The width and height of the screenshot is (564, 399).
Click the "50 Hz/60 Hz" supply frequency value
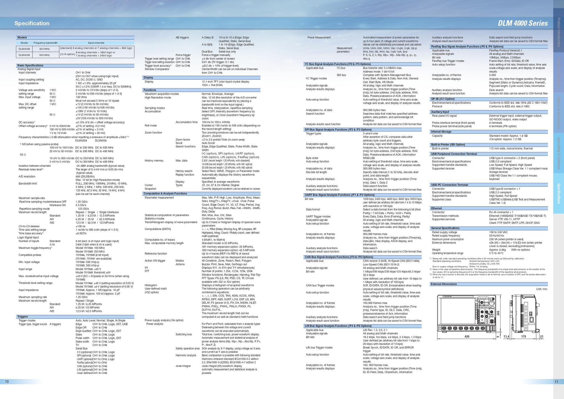point(497,236)
